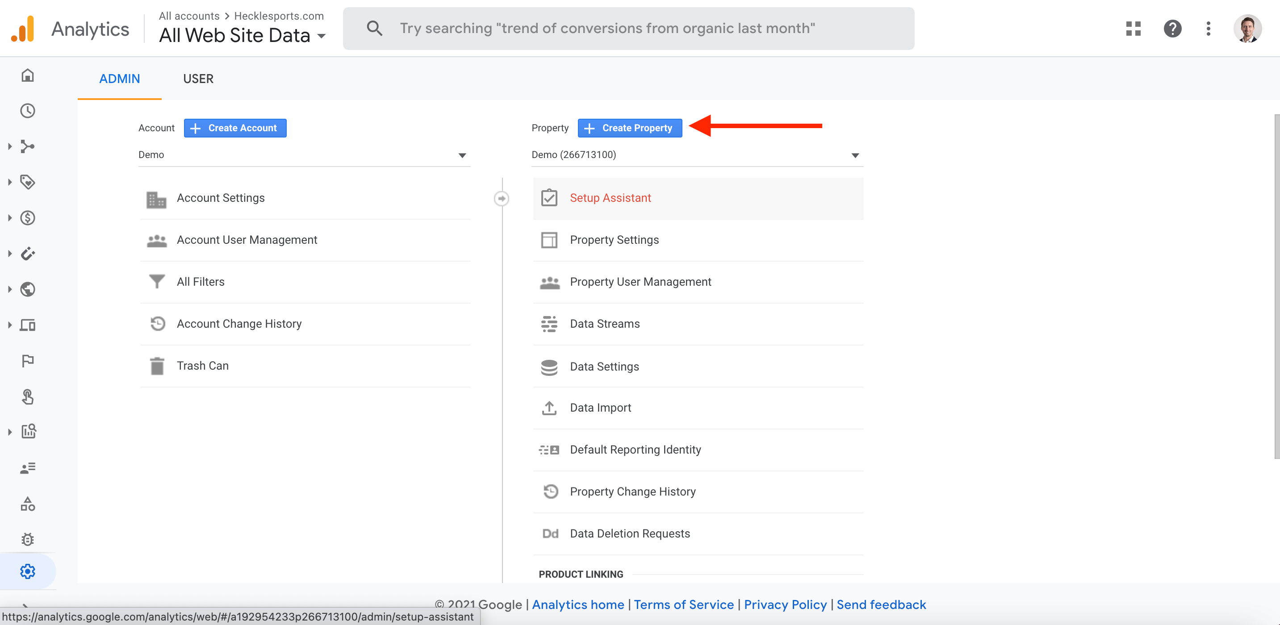1280x625 pixels.
Task: Click the Conversions flag icon in sidebar
Action: point(28,361)
